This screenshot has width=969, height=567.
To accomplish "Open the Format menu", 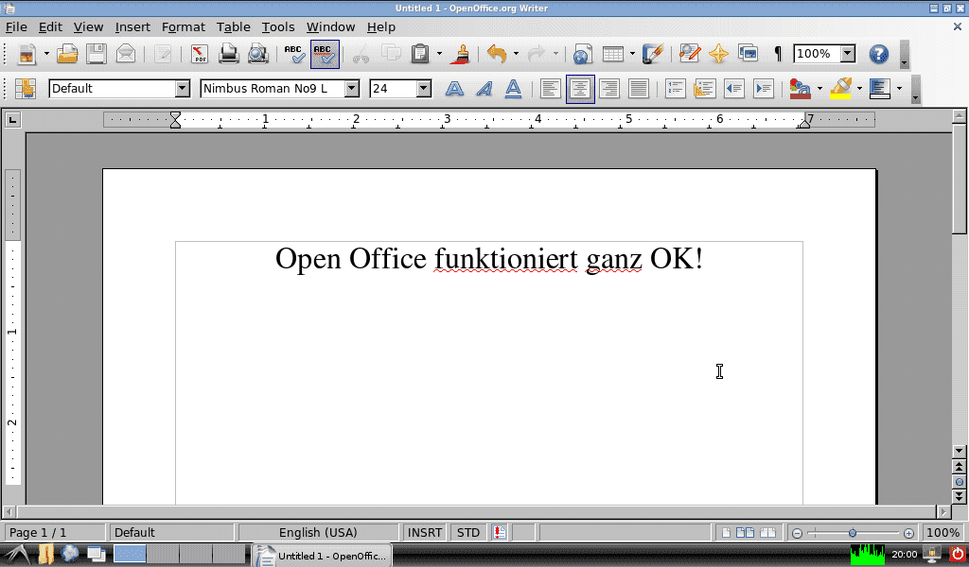I will 183,27.
